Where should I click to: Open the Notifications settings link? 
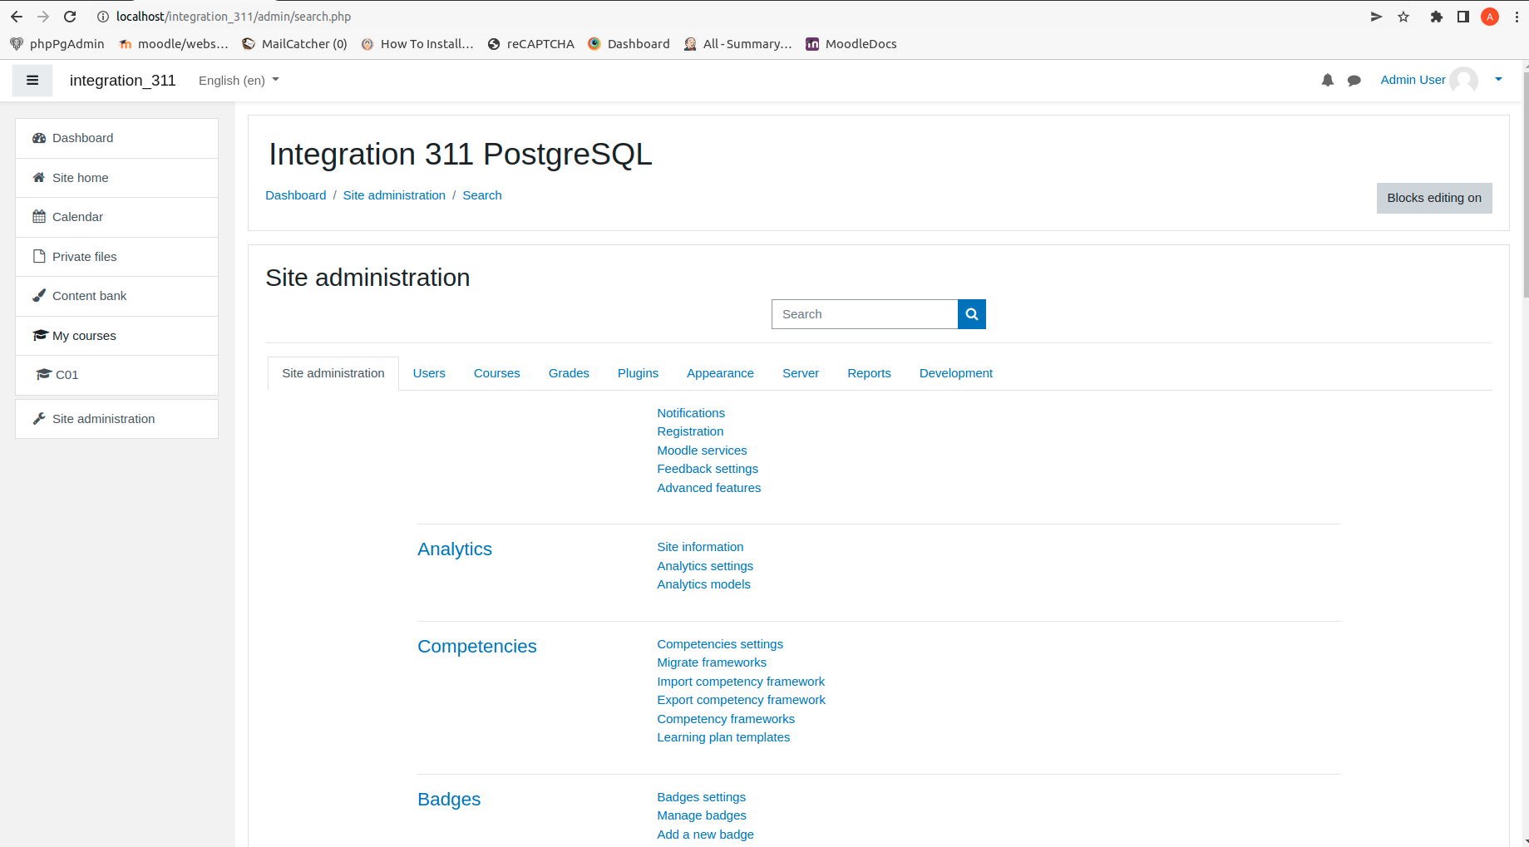pos(691,413)
